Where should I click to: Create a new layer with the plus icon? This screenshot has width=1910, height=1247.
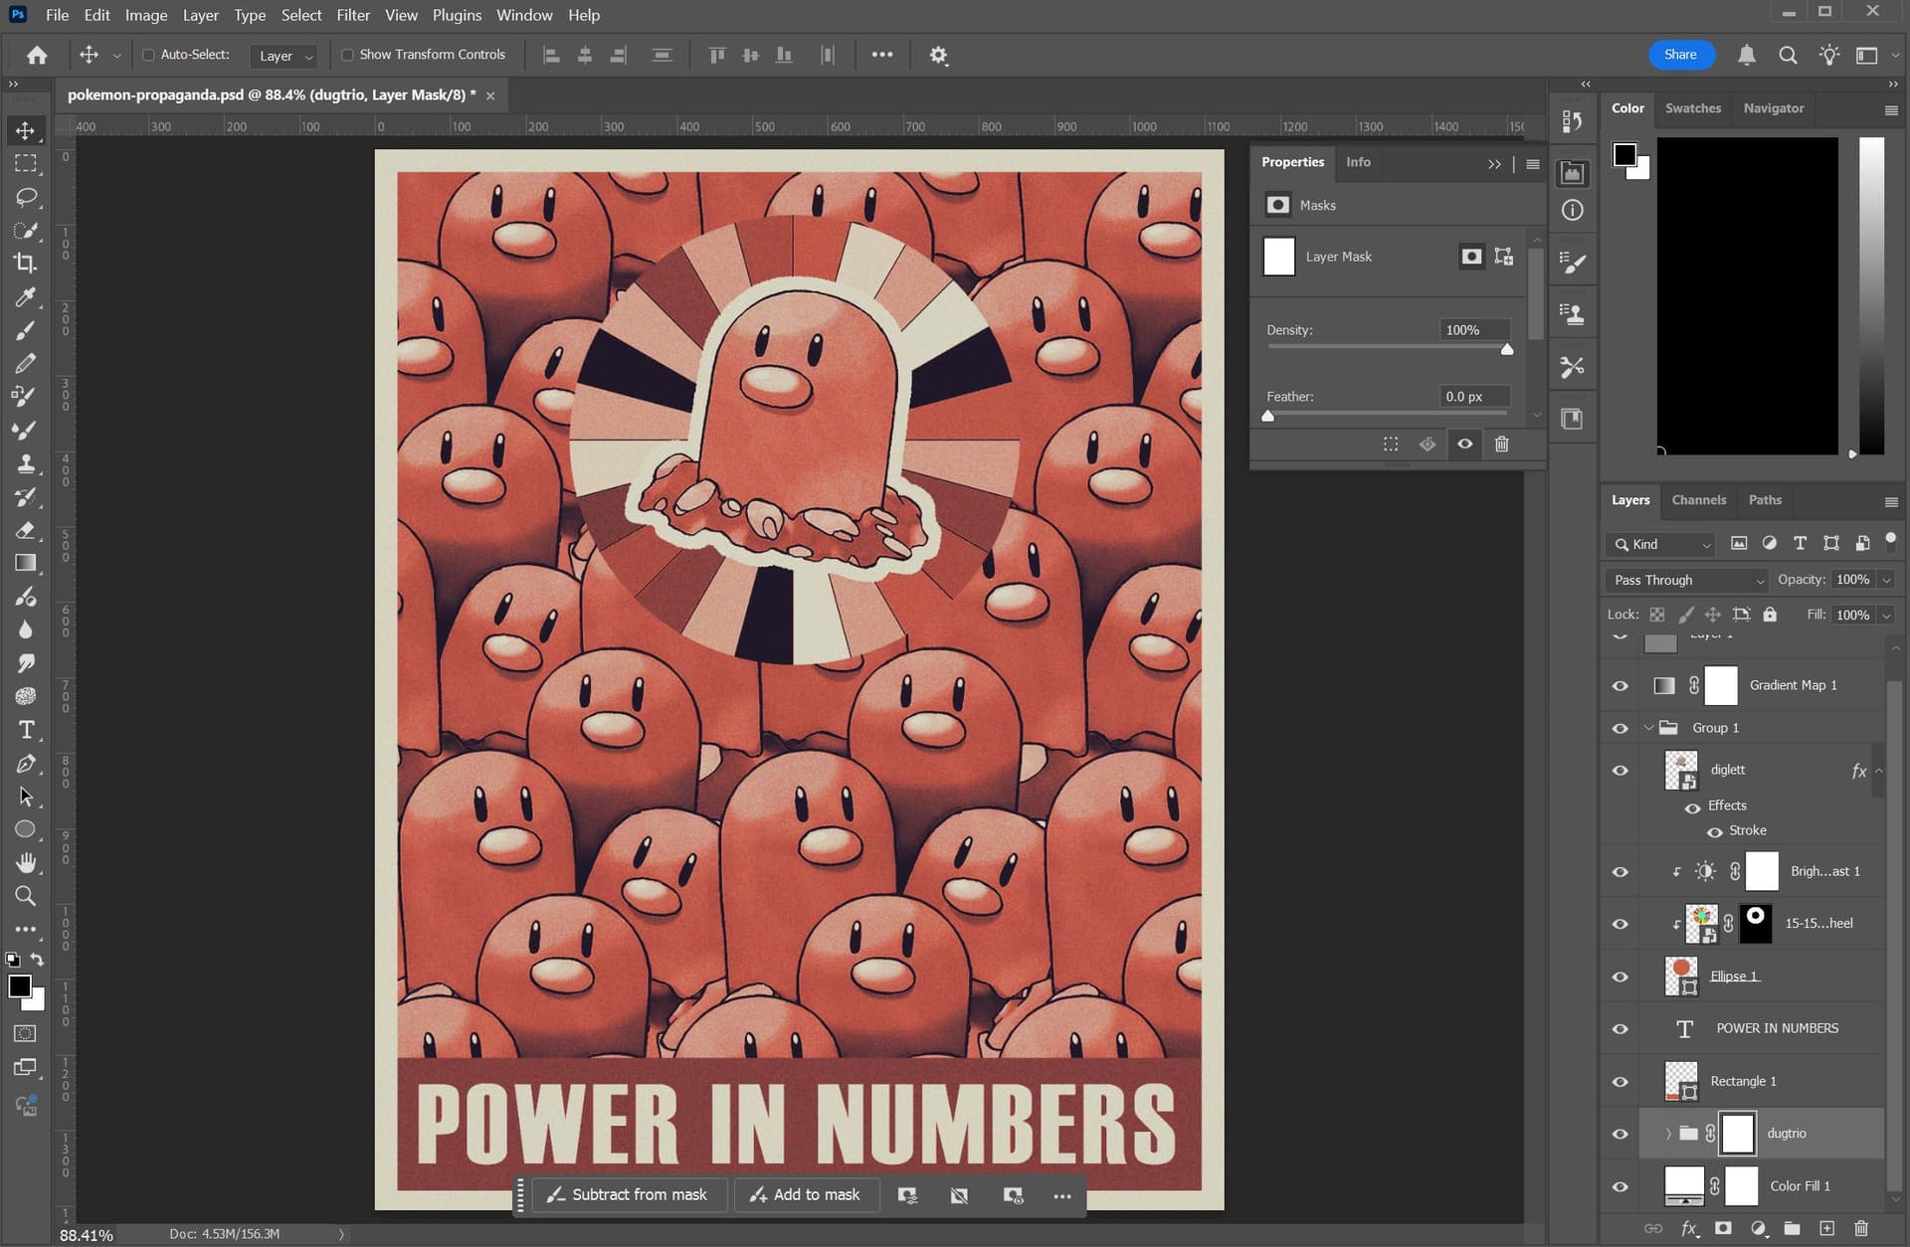click(1826, 1228)
